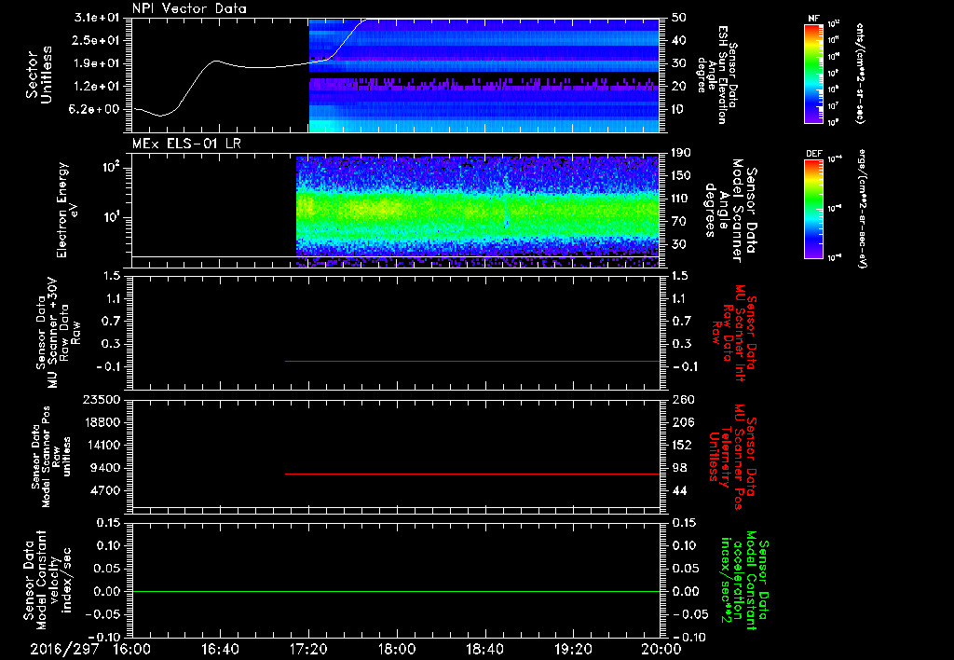Click the '17:20' time axis tick label
Screen dimensions: 954x660
(x=308, y=649)
